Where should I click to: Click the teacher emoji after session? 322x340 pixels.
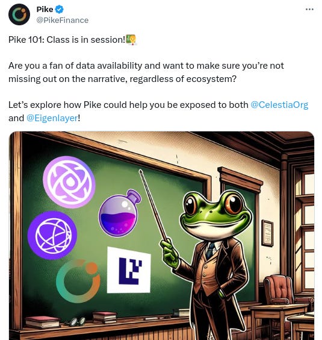(131, 39)
